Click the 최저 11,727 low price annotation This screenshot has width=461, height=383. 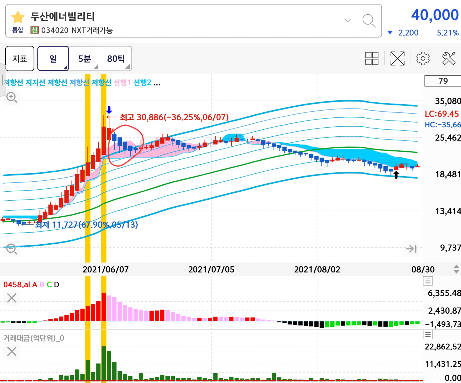pos(86,225)
